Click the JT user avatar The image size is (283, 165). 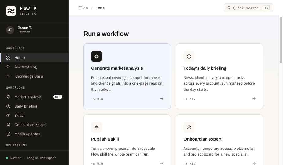(10, 30)
